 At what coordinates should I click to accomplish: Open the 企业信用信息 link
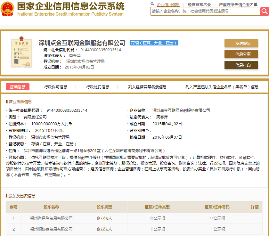point(168,4)
